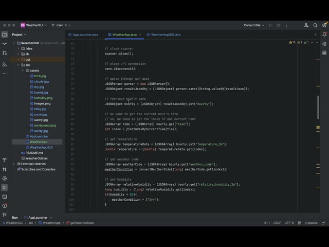Close the AppLauncher run tab
This screenshot has height=247, width=329.
pyautogui.click(x=51, y=218)
